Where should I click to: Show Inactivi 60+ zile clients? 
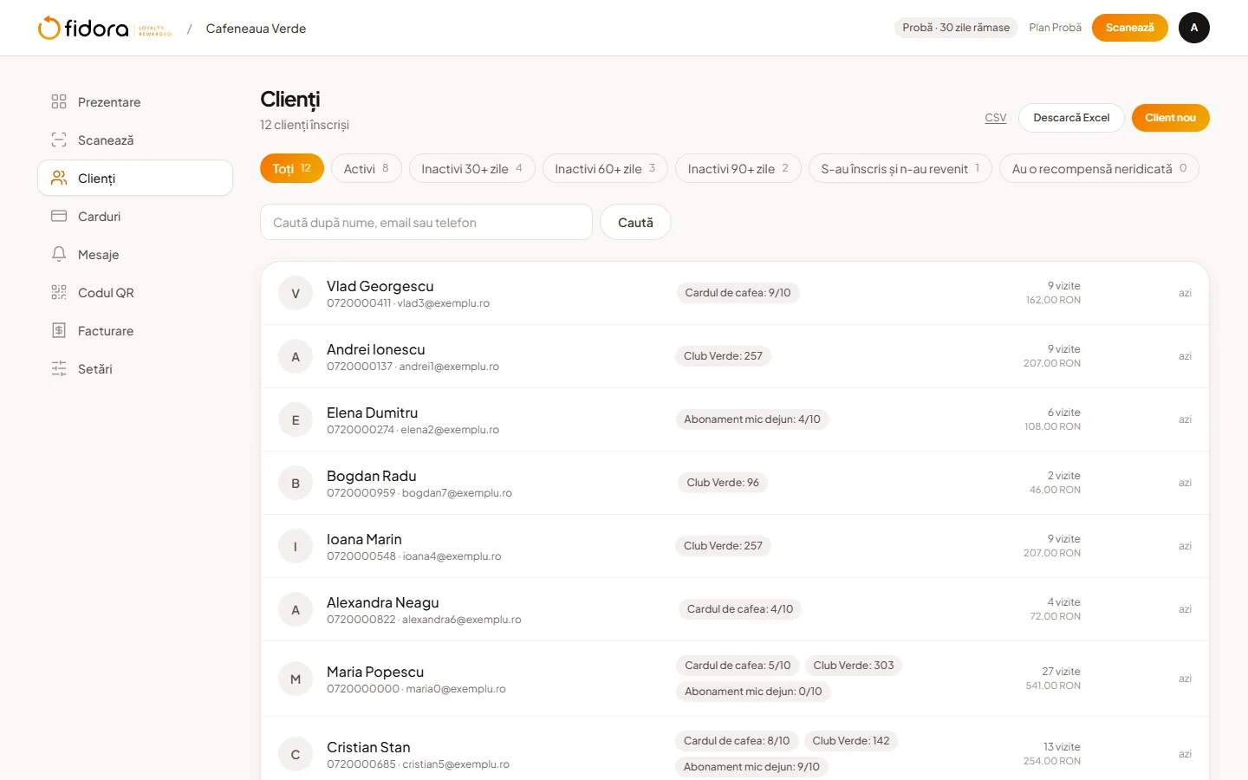point(605,168)
